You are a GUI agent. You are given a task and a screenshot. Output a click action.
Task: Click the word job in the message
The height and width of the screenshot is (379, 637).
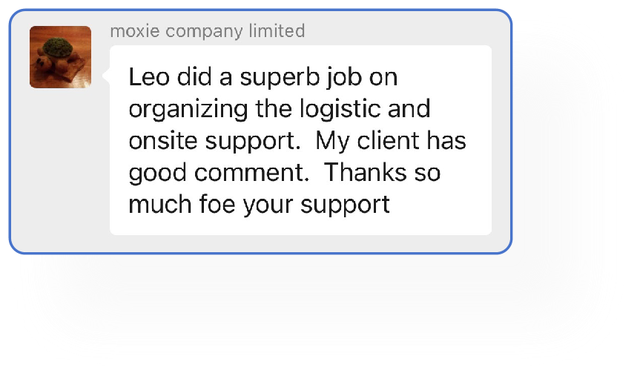coord(345,78)
